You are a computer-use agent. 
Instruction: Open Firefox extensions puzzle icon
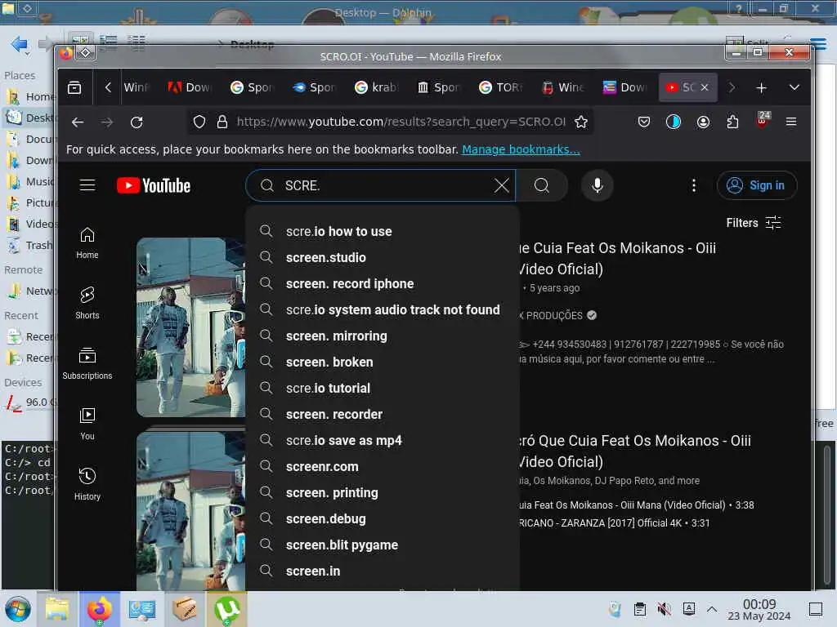(x=732, y=122)
